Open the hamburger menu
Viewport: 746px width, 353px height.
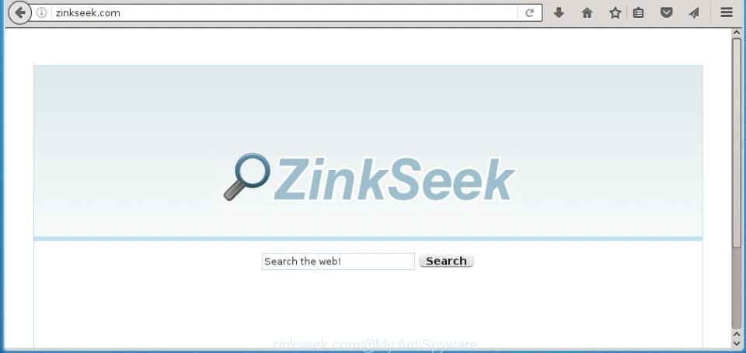tap(727, 13)
